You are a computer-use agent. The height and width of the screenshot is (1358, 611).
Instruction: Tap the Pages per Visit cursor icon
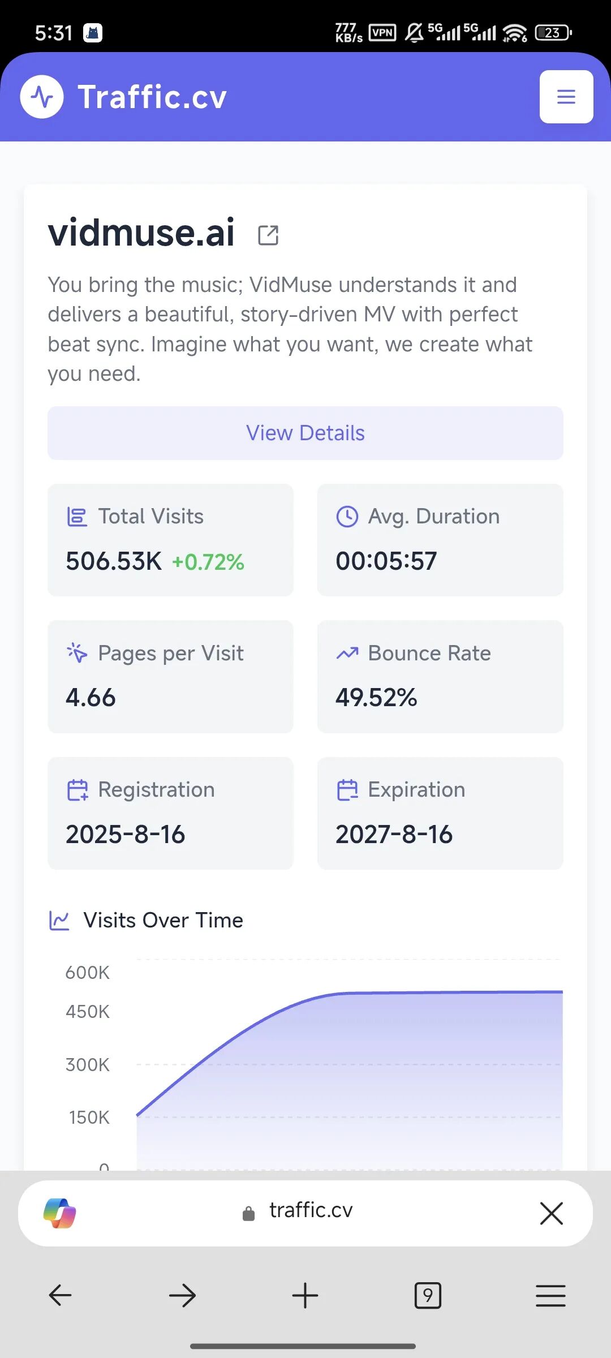coord(77,653)
